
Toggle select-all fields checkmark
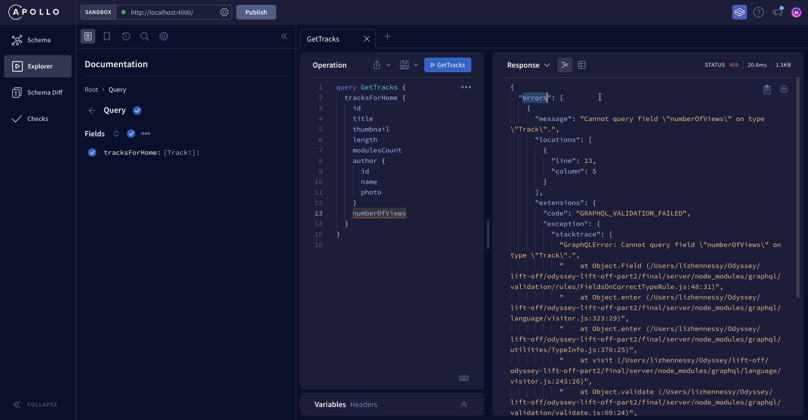coord(131,134)
